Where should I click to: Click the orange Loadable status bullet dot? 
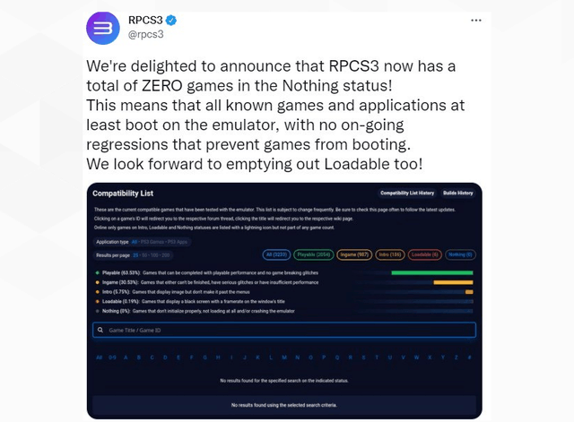(x=98, y=301)
